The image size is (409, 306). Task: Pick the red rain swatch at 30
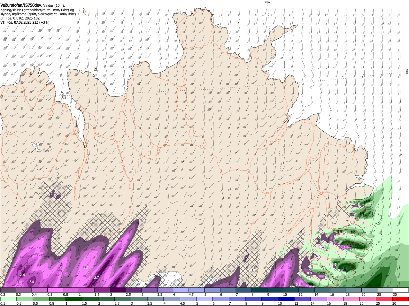coord(401,299)
